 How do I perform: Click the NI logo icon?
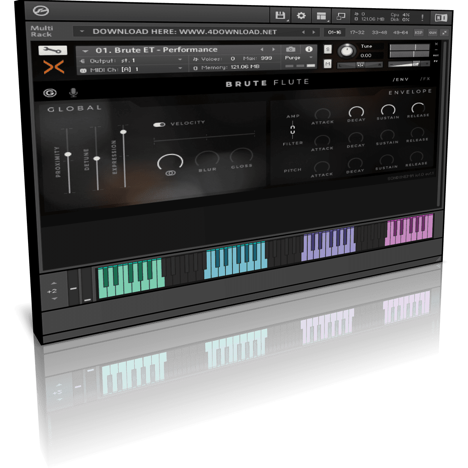tap(441, 18)
